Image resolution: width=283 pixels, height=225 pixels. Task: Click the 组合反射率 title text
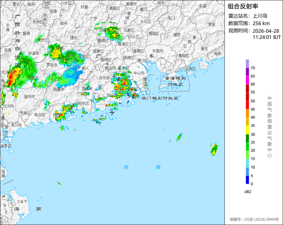[x=243, y=7]
